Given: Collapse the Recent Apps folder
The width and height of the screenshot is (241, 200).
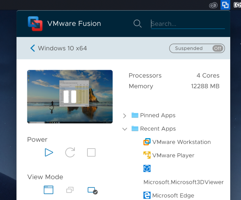Looking at the screenshot, I should pos(125,129).
